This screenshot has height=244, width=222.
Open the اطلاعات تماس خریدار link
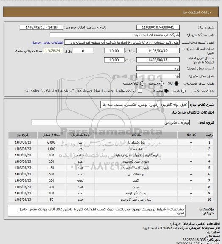[47, 42]
